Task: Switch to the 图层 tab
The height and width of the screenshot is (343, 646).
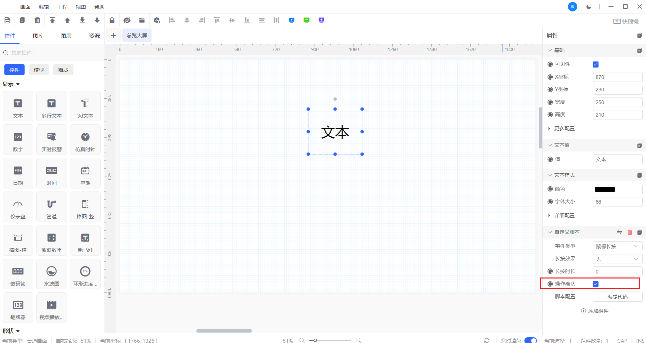Action: click(66, 36)
